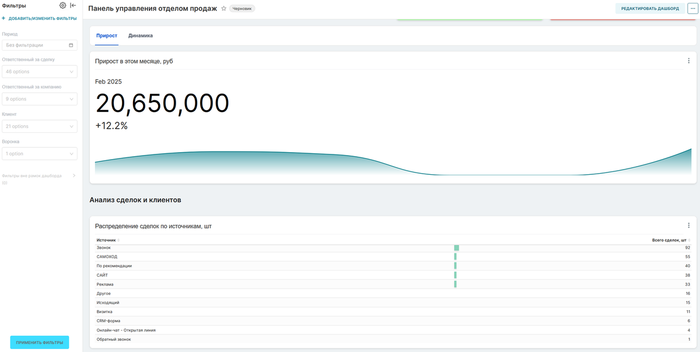Viewport: 700px width, 352px height.
Task: Switch to Динамика tab
Action: [x=141, y=36]
